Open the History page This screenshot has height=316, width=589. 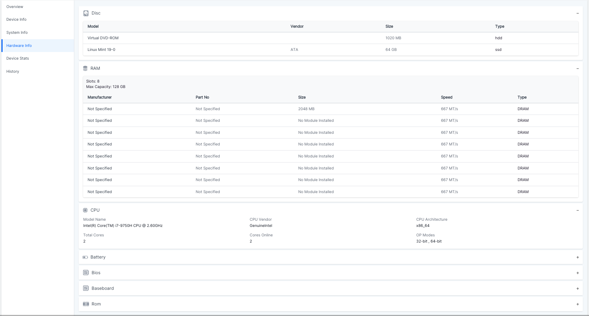[13, 72]
